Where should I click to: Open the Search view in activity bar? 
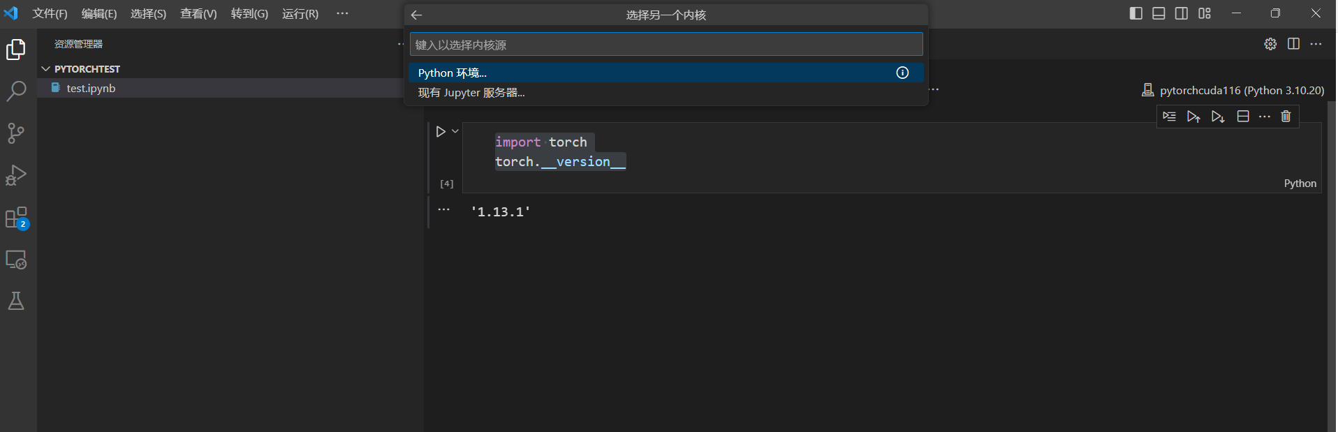[x=16, y=91]
